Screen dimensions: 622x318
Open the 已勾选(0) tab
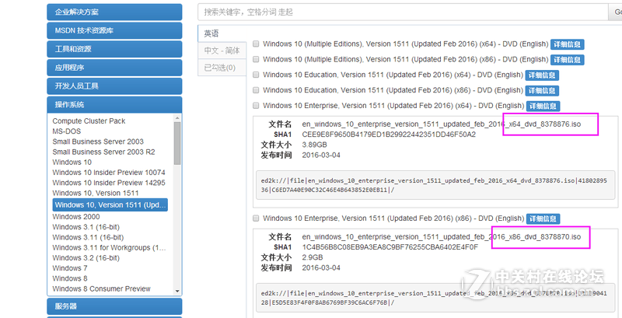[x=222, y=68]
